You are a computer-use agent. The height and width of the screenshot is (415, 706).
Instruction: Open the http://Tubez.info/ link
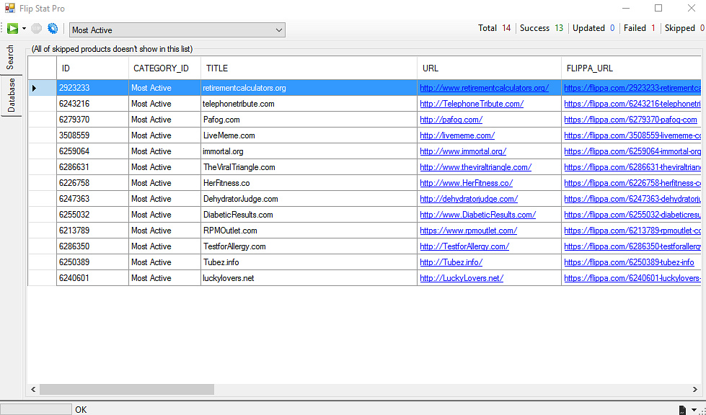point(451,262)
